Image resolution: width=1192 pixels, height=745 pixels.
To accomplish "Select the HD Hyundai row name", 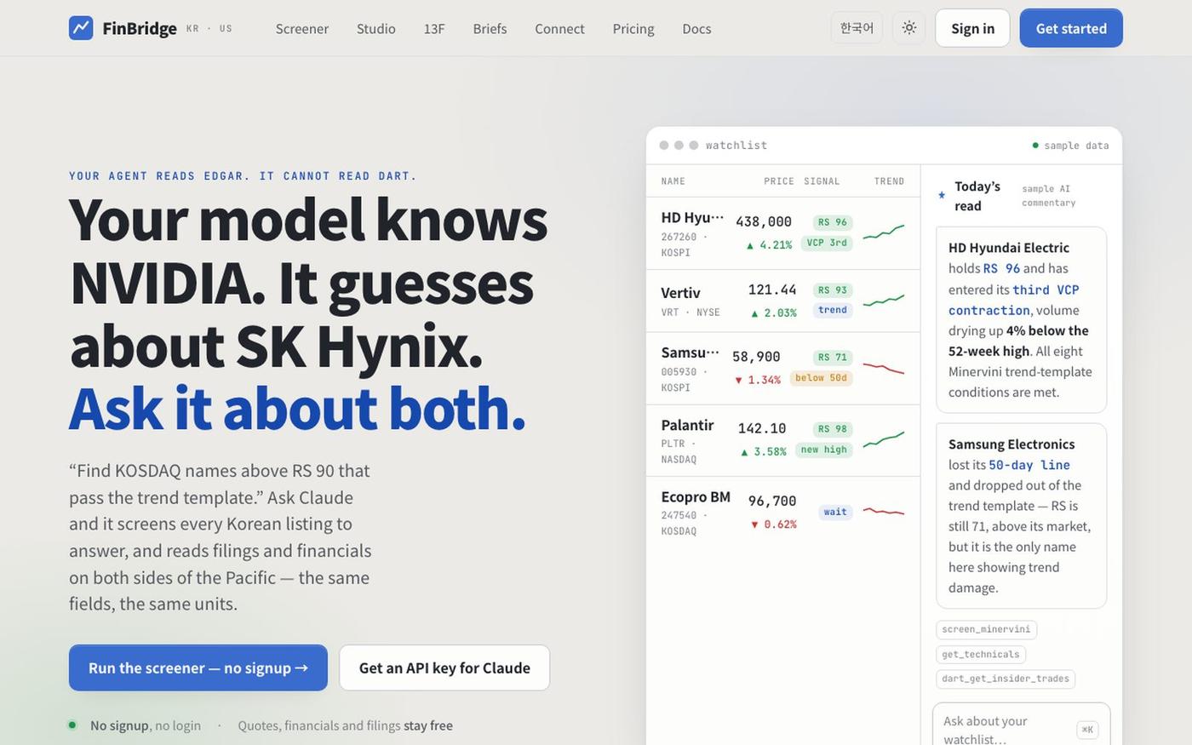I will [x=692, y=217].
